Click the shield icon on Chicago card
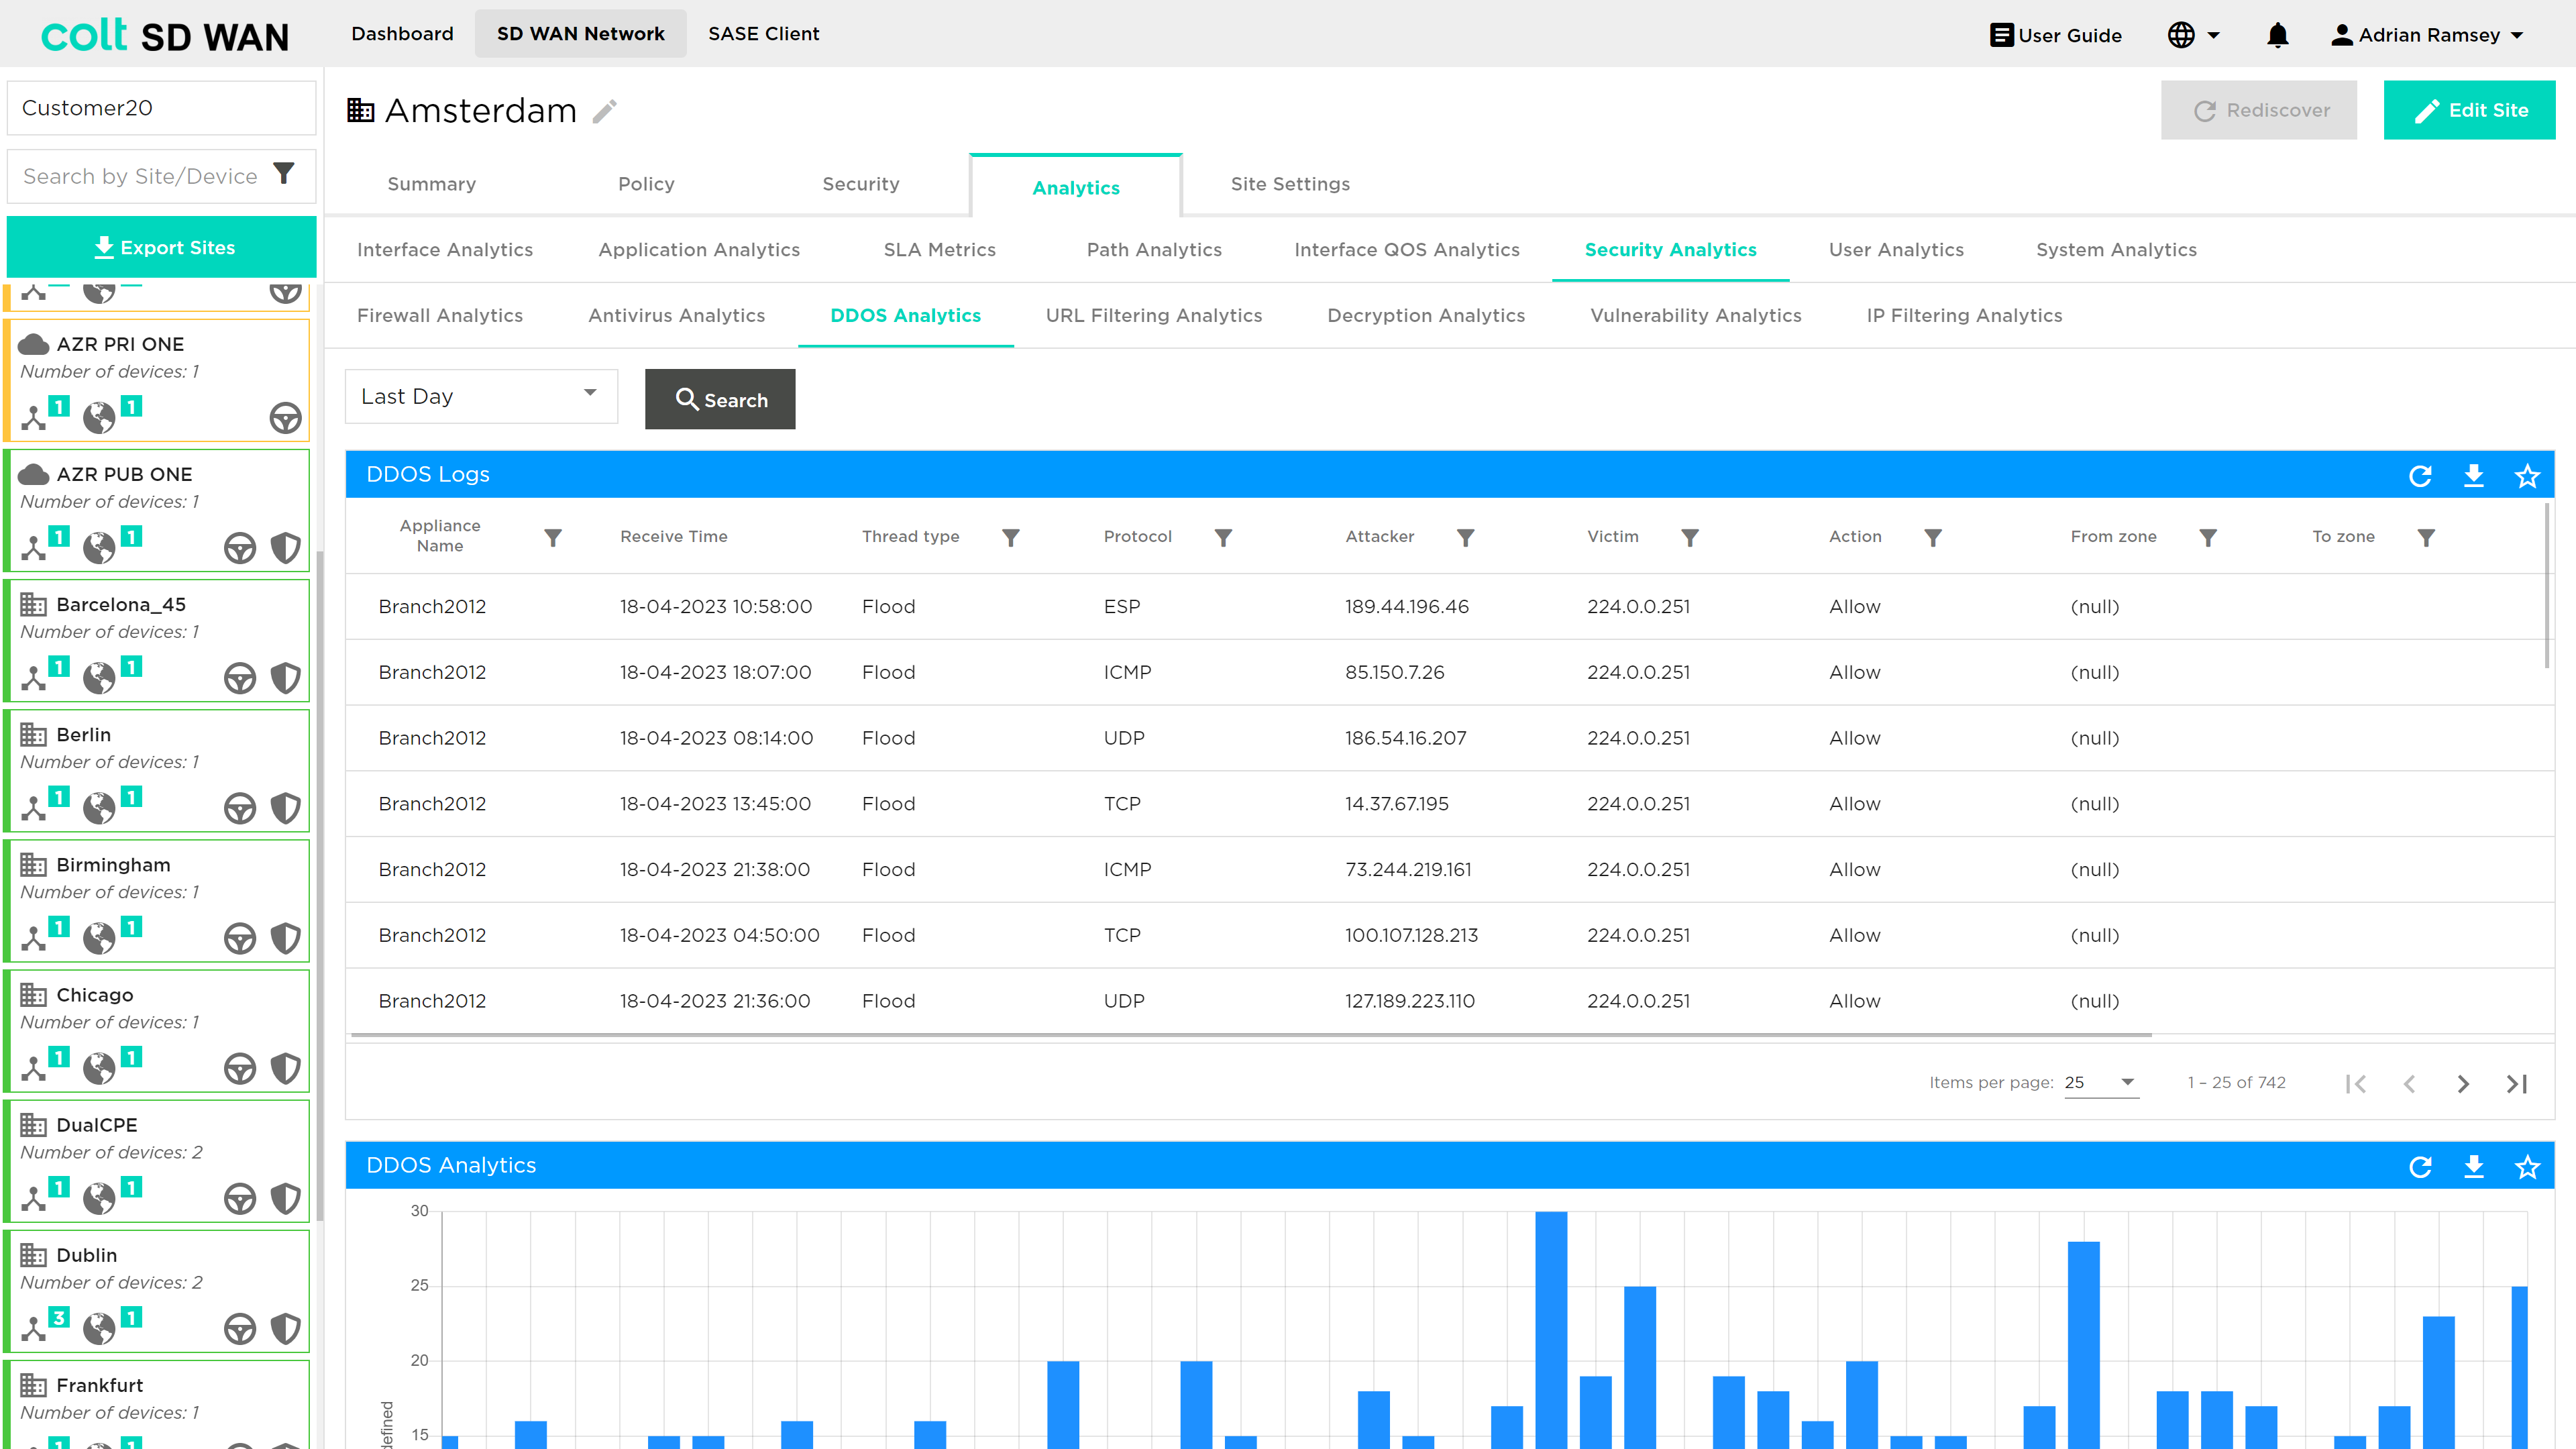 click(286, 1068)
